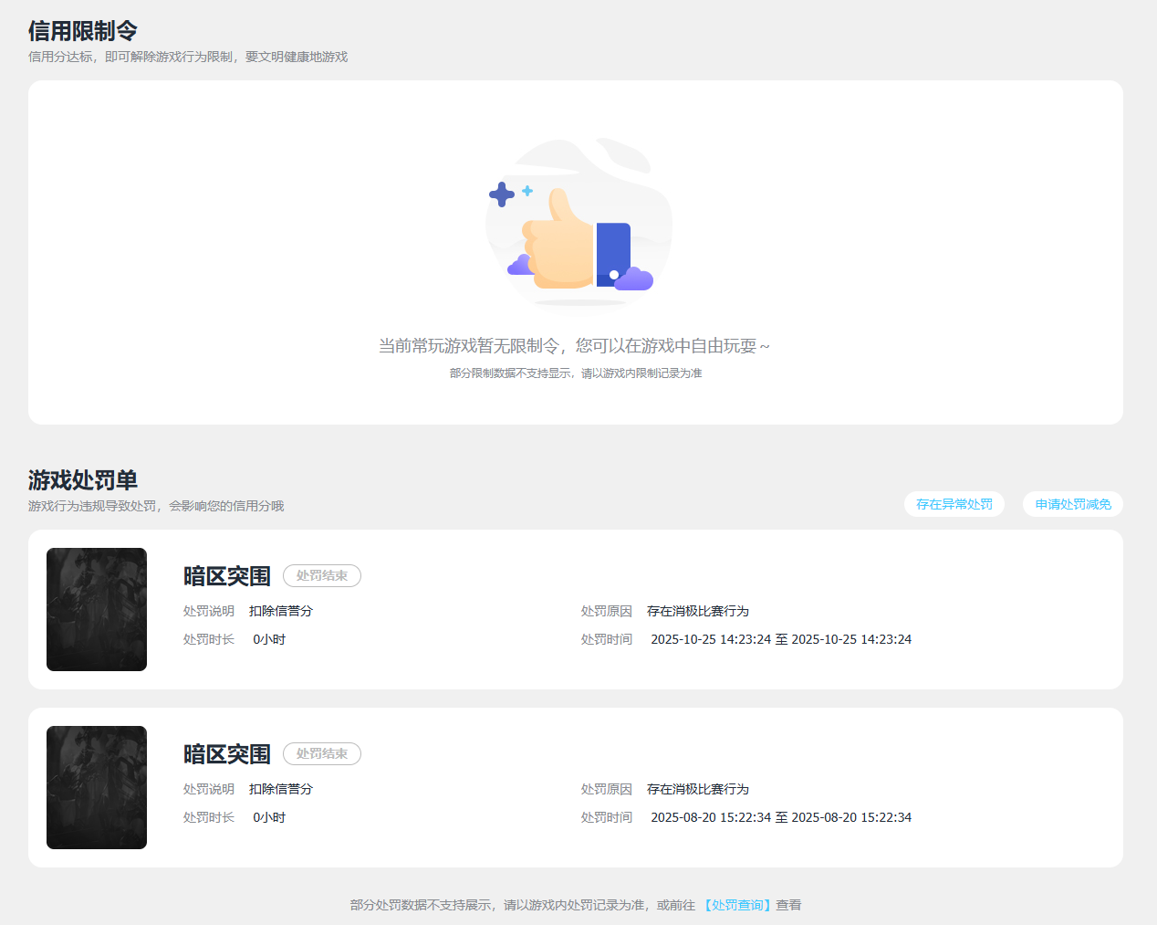This screenshot has height=925, width=1157.
Task: Click the subtitle starting 信用分达标
Action: [x=188, y=57]
